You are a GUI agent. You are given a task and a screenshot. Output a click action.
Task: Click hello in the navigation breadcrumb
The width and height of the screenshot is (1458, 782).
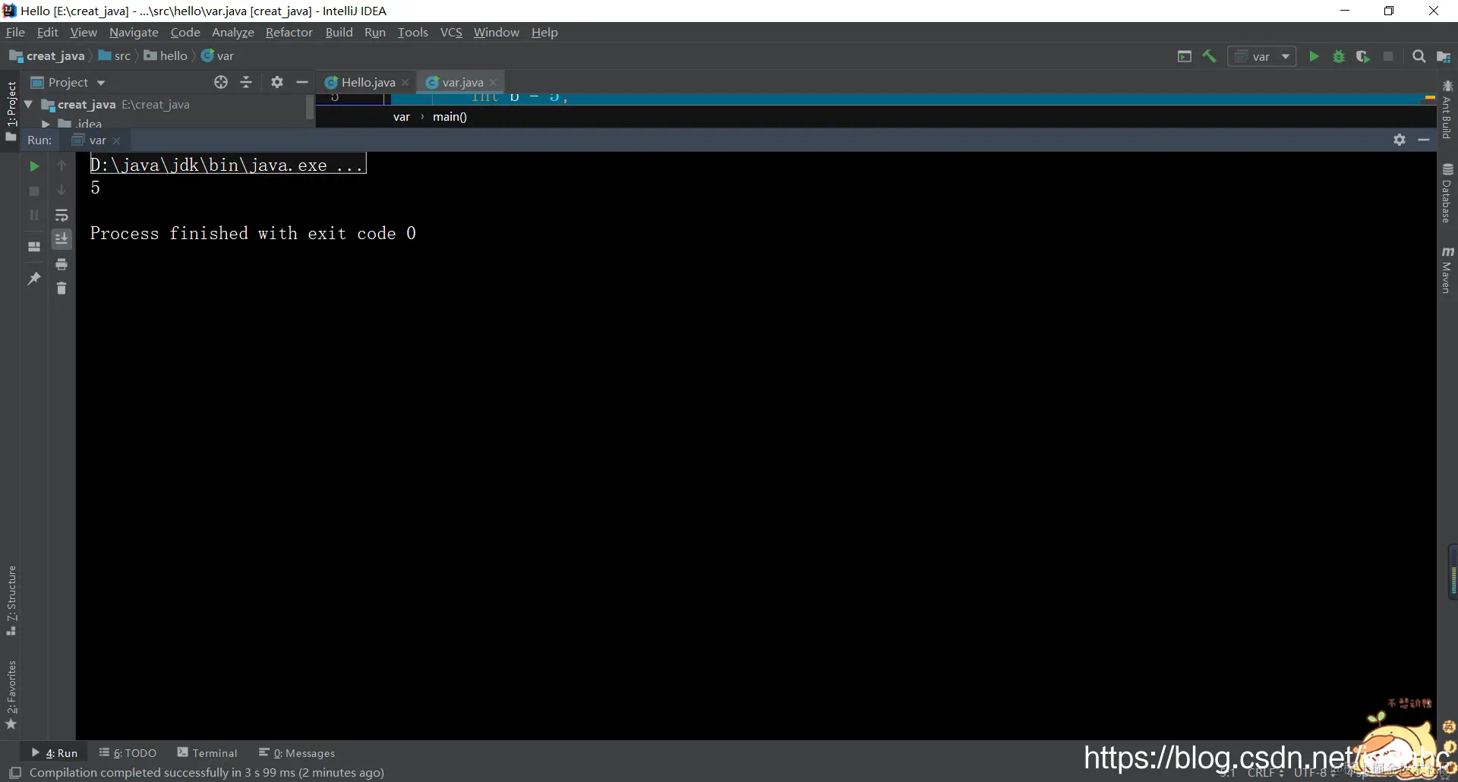click(x=166, y=56)
